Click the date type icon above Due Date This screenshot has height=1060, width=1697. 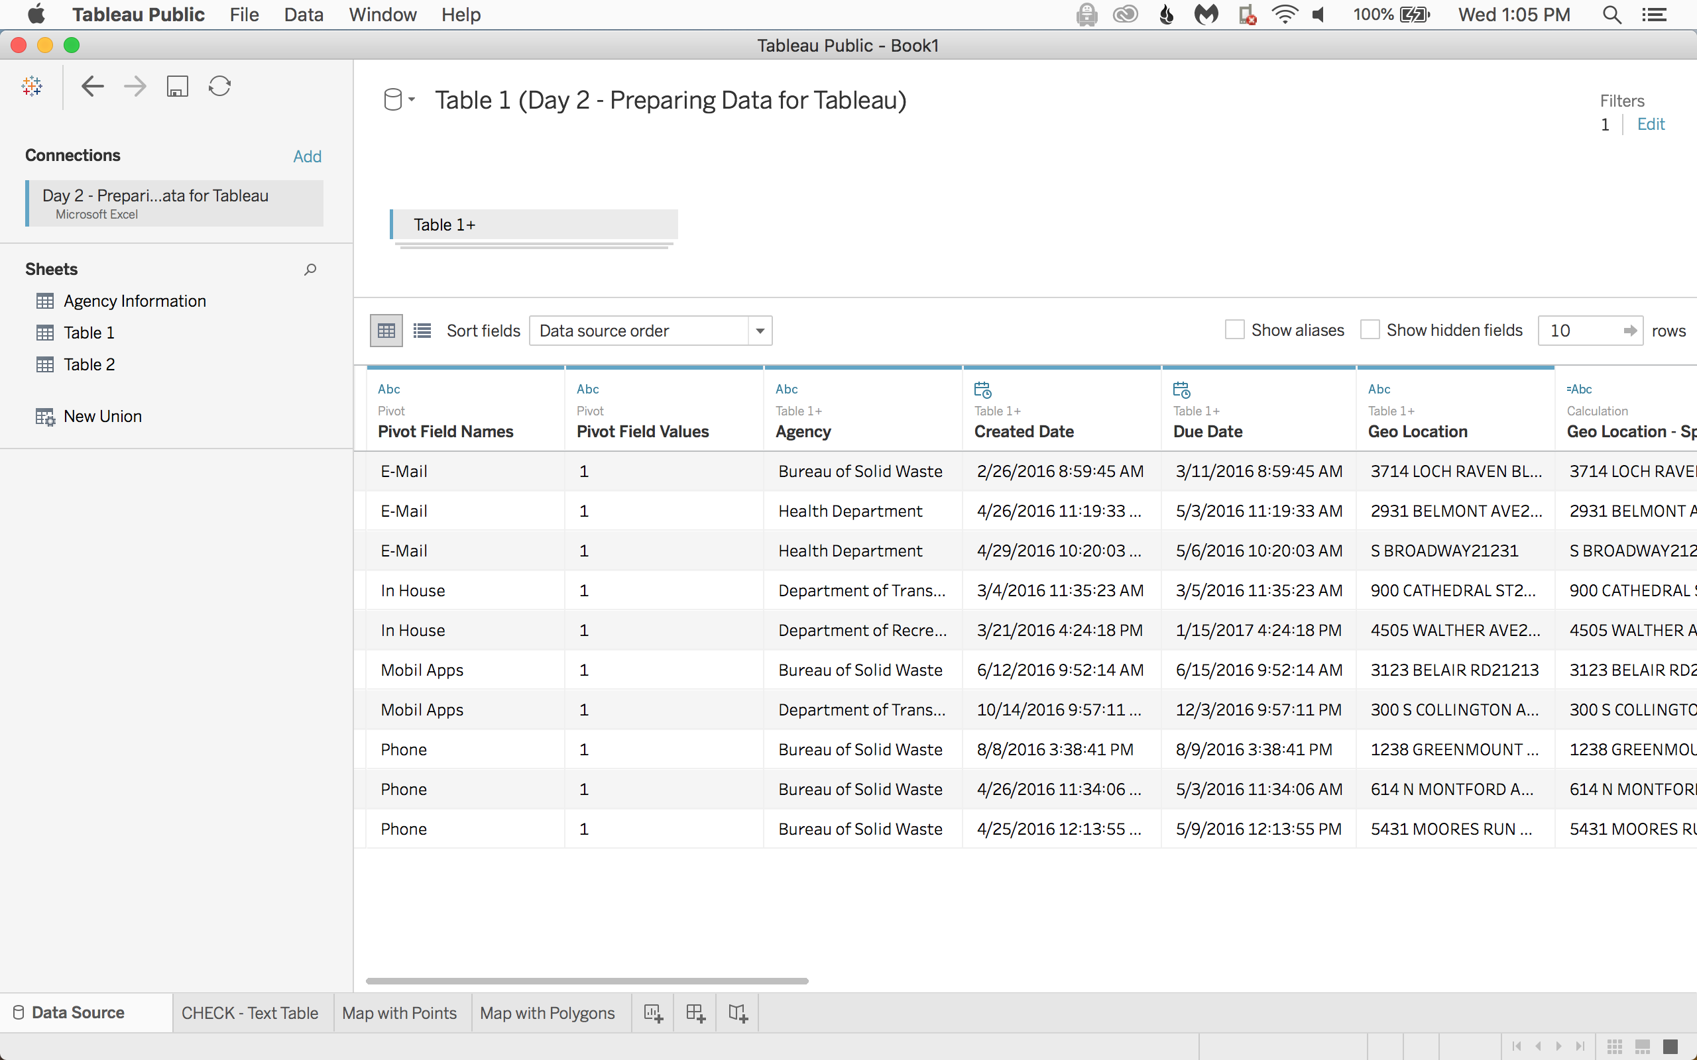tap(1181, 389)
